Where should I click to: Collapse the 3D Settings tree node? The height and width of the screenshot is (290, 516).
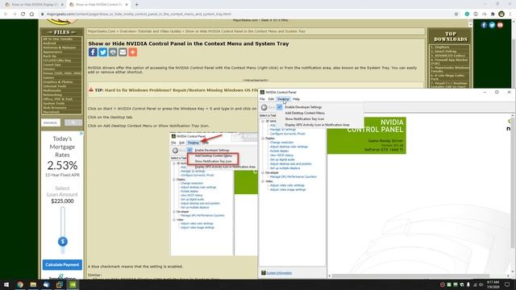263,122
